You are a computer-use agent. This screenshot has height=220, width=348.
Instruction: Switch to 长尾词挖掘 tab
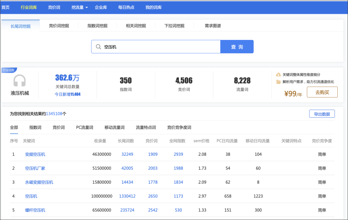(20, 26)
